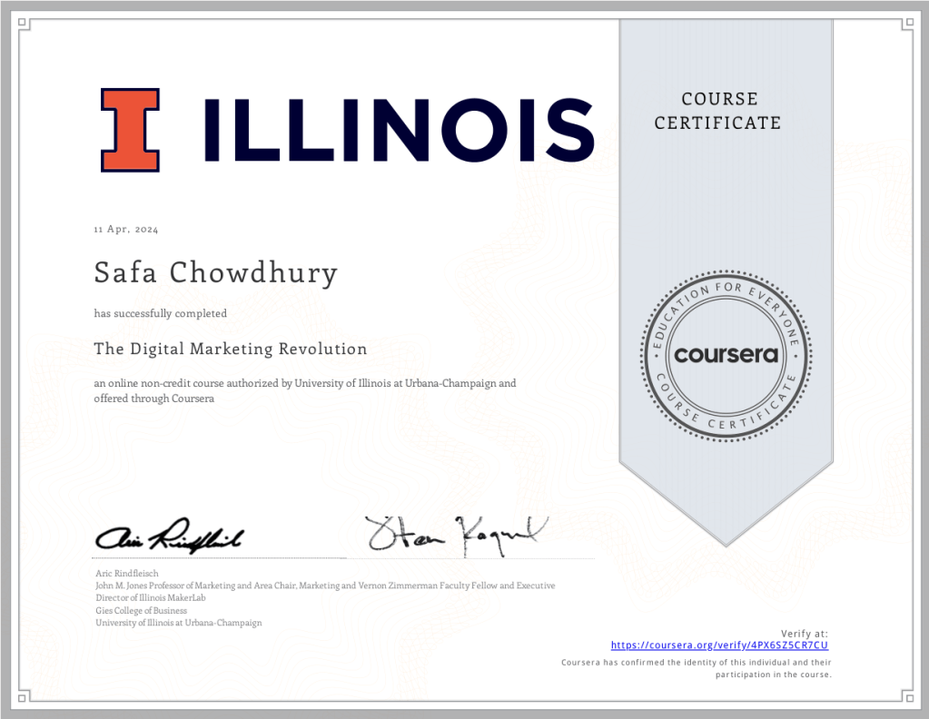This screenshot has height=719, width=929.
Task: Click the coursera wordmark inside the seal
Action: pyautogui.click(x=726, y=354)
